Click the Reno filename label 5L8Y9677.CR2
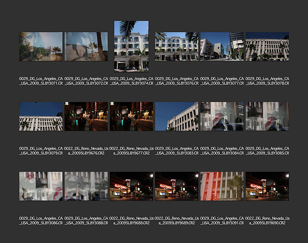 (x=131, y=151)
